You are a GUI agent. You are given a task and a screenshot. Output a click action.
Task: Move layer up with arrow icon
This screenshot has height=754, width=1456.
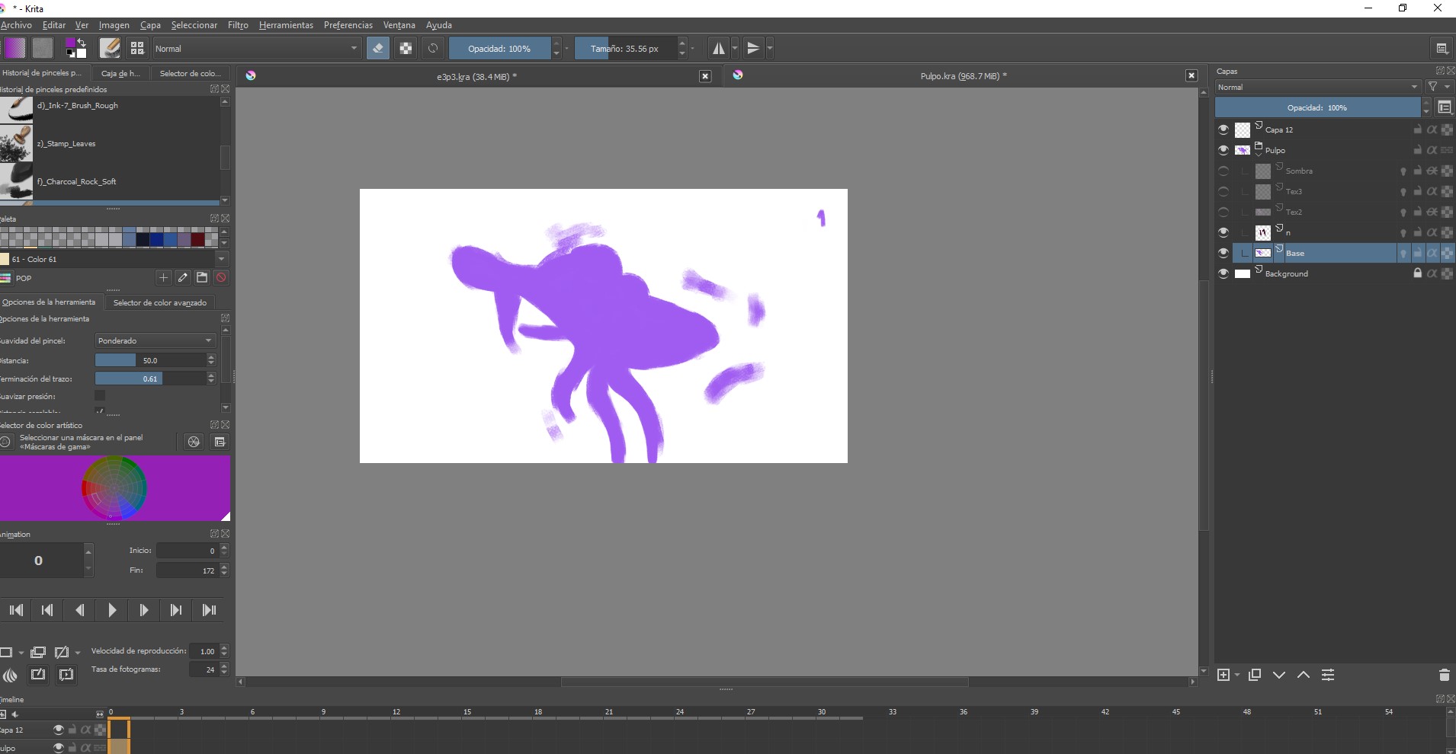point(1304,675)
